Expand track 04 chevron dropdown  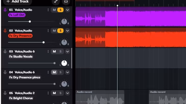click(x=68, y=72)
